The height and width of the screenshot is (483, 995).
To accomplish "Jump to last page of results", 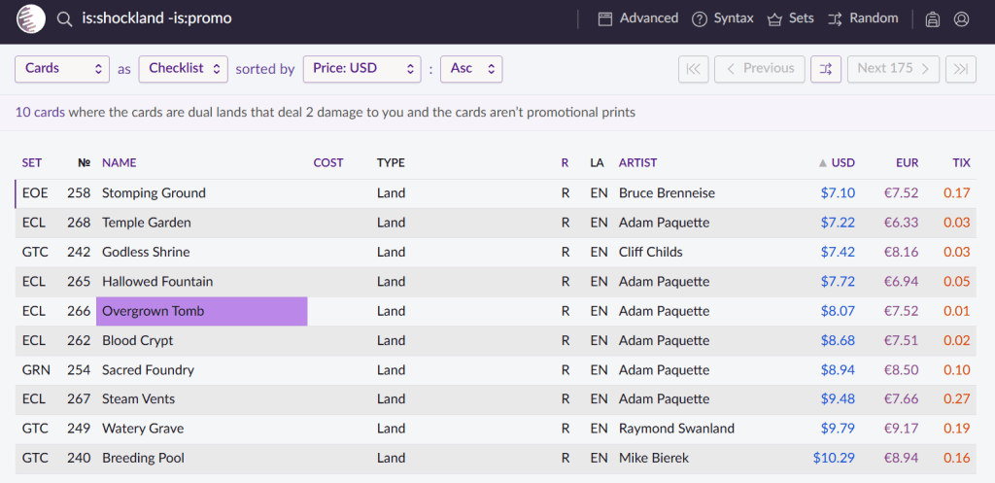I will point(960,69).
